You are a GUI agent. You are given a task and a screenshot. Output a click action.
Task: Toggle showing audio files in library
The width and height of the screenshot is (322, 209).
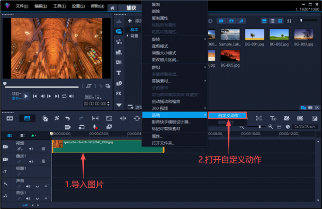[241, 21]
